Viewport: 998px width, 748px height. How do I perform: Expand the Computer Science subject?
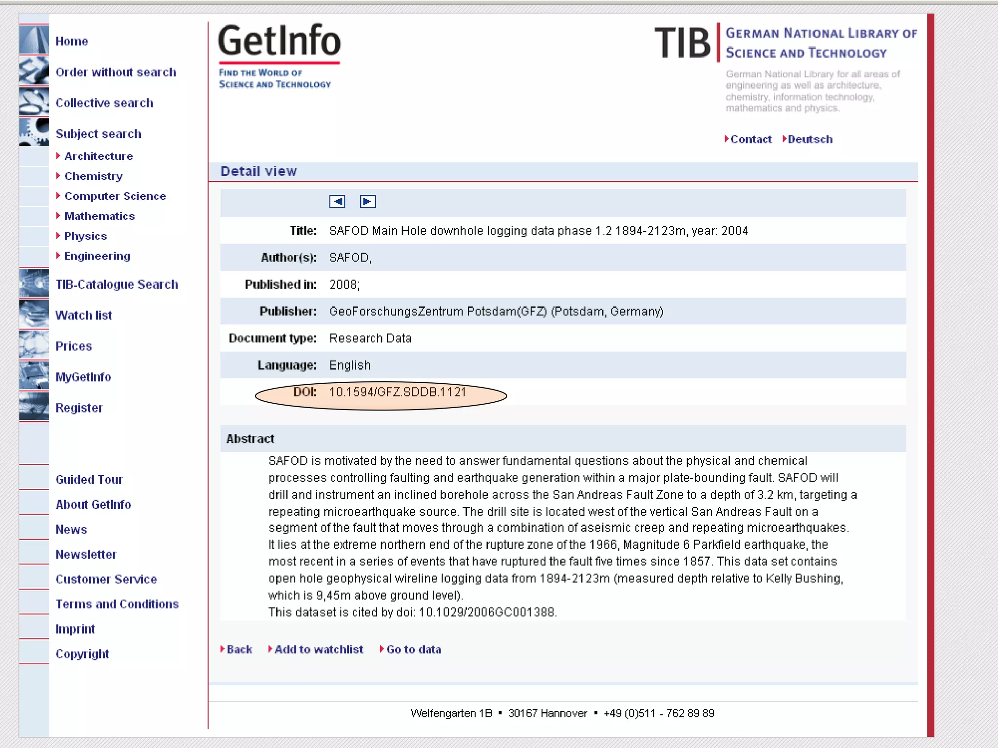pyautogui.click(x=115, y=196)
